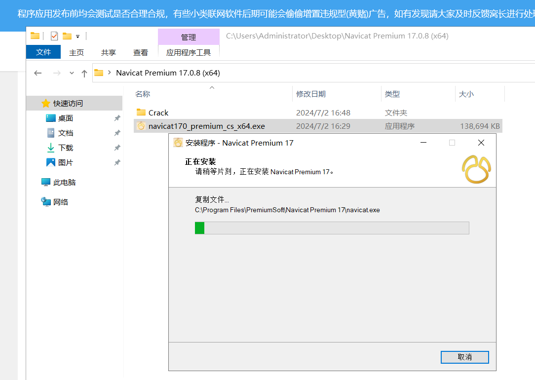The width and height of the screenshot is (535, 380).
Task: Minimize the Navicat installer window
Action: (x=423, y=143)
